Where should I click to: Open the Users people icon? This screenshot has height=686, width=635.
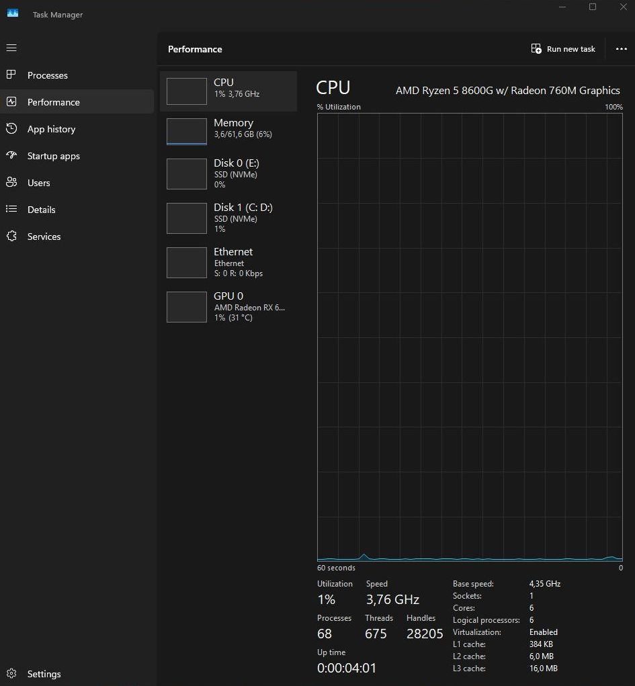[x=11, y=183]
